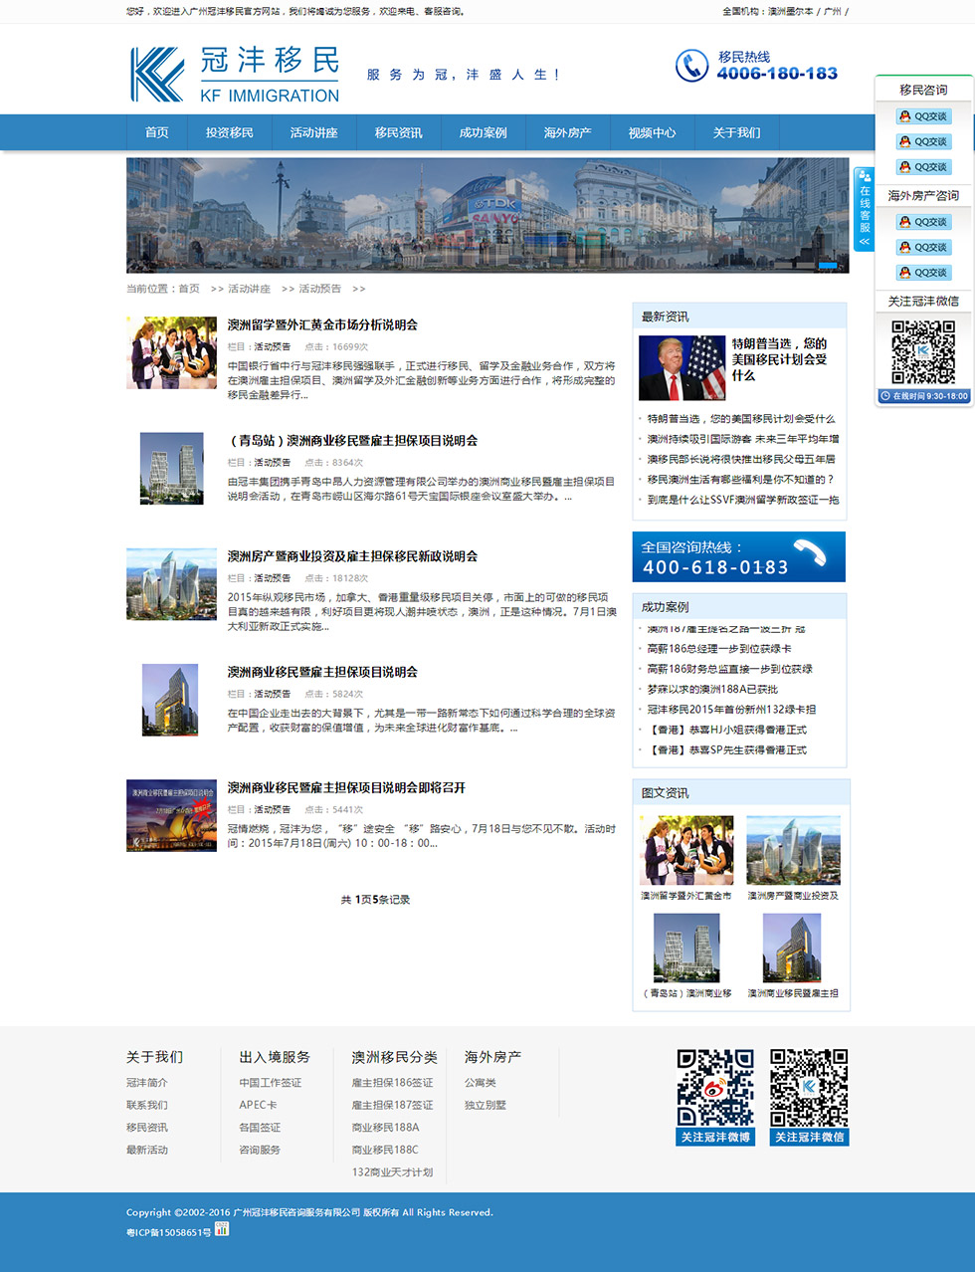Viewport: 975px width, 1272px height.
Task: Open 独立别墅 footer link
Action: coord(485,1105)
